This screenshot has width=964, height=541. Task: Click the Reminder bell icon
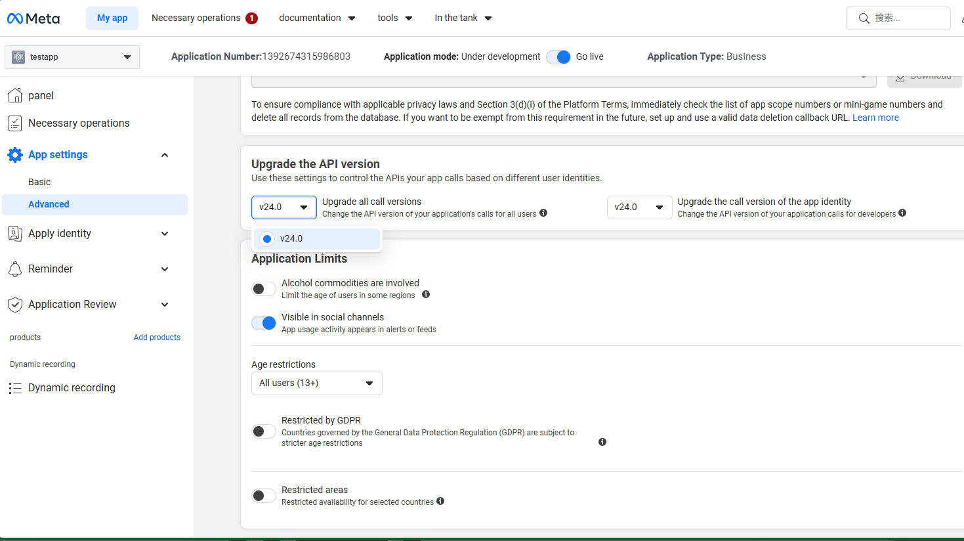(15, 269)
